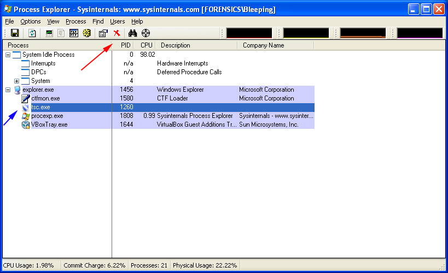Click the tsc.exe shield icon
This screenshot has width=448, height=273.
coord(26,108)
